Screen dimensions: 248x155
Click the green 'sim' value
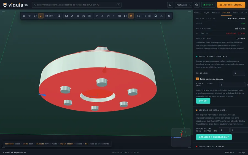pyautogui.click(x=243, y=24)
